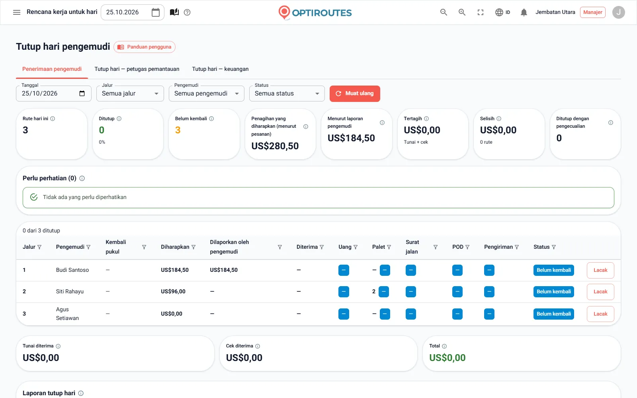The image size is (637, 398).
Task: Click the Muat ulang button
Action: (x=355, y=94)
